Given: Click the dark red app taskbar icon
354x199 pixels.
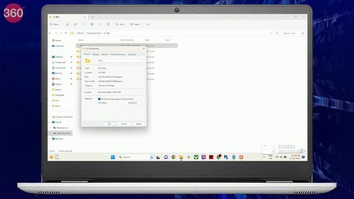Looking at the screenshot, I should coord(211,157).
